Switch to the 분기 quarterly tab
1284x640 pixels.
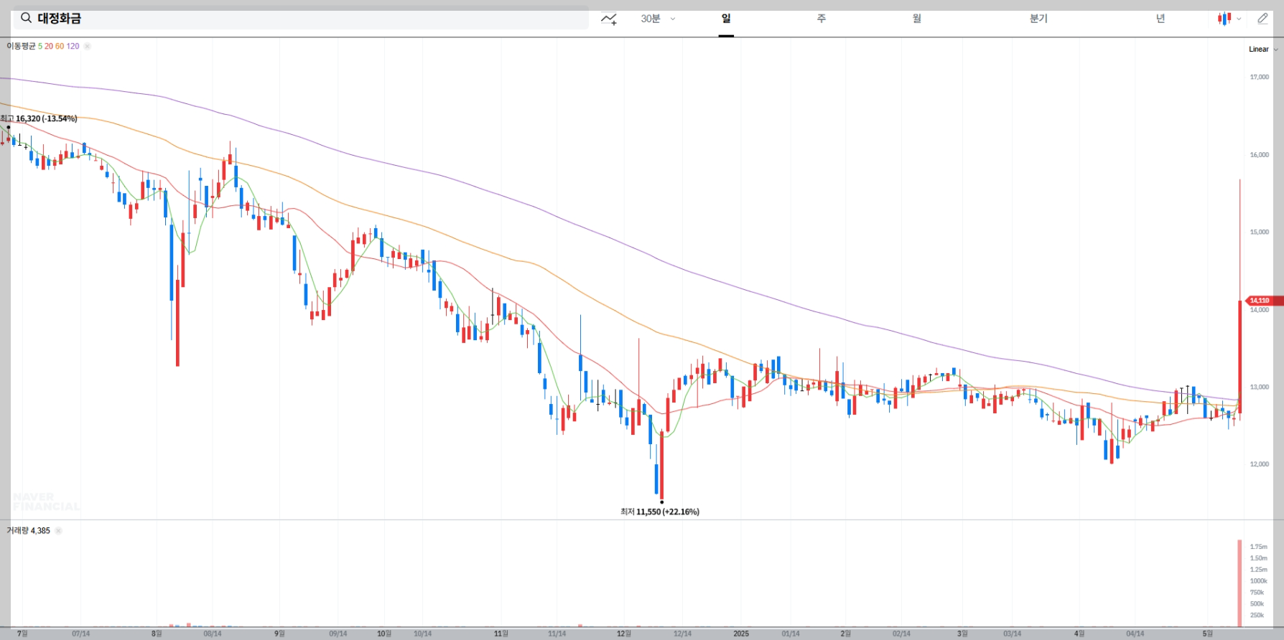[1038, 19]
